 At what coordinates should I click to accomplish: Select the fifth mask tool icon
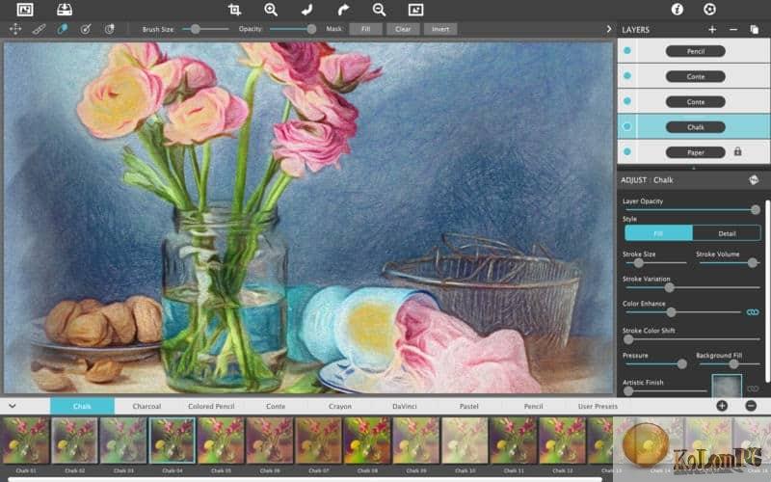[109, 29]
